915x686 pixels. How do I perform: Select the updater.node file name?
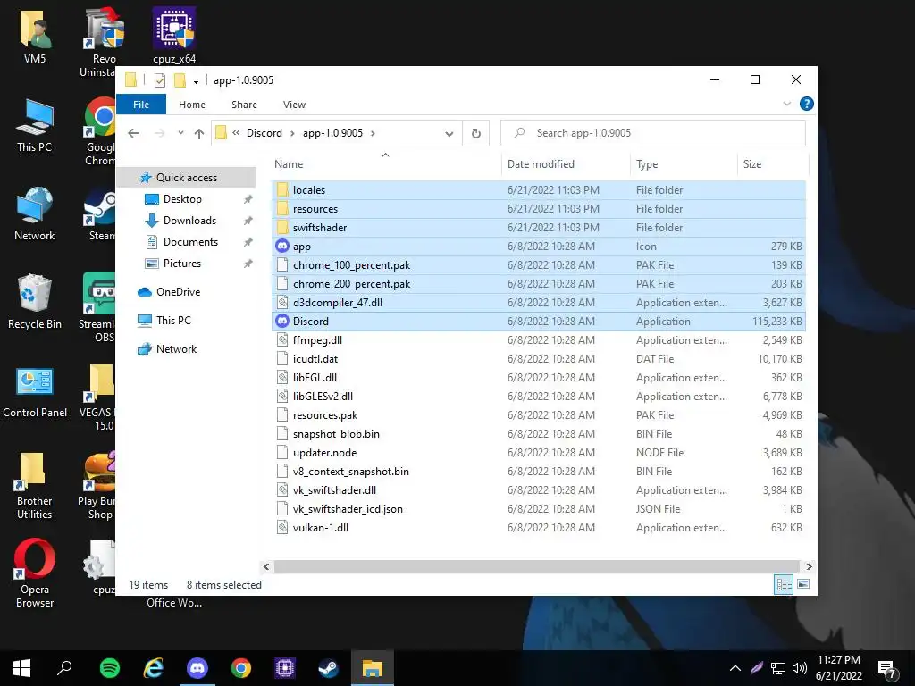pyautogui.click(x=324, y=452)
